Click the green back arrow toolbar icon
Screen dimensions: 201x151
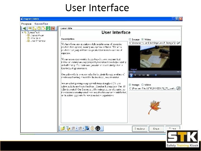(24, 28)
